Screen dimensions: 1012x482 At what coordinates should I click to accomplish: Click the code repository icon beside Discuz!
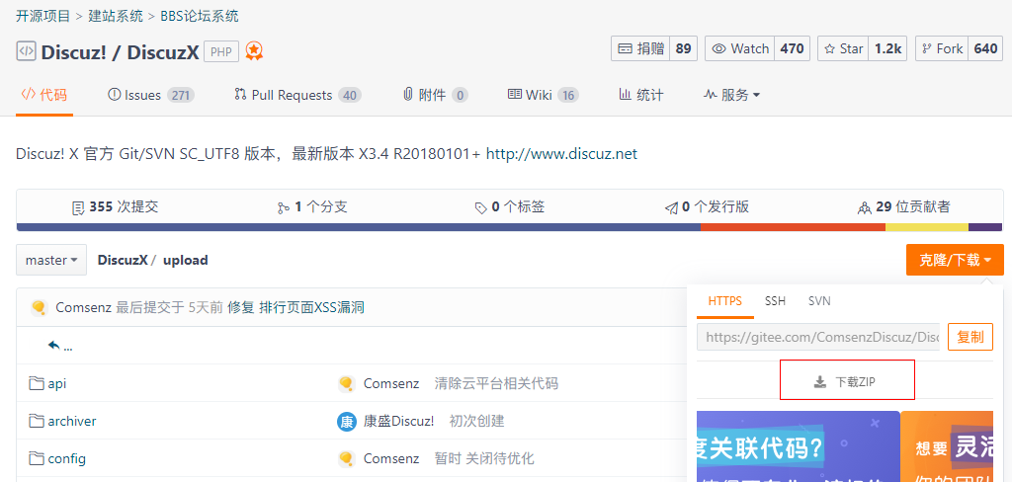[x=27, y=50]
